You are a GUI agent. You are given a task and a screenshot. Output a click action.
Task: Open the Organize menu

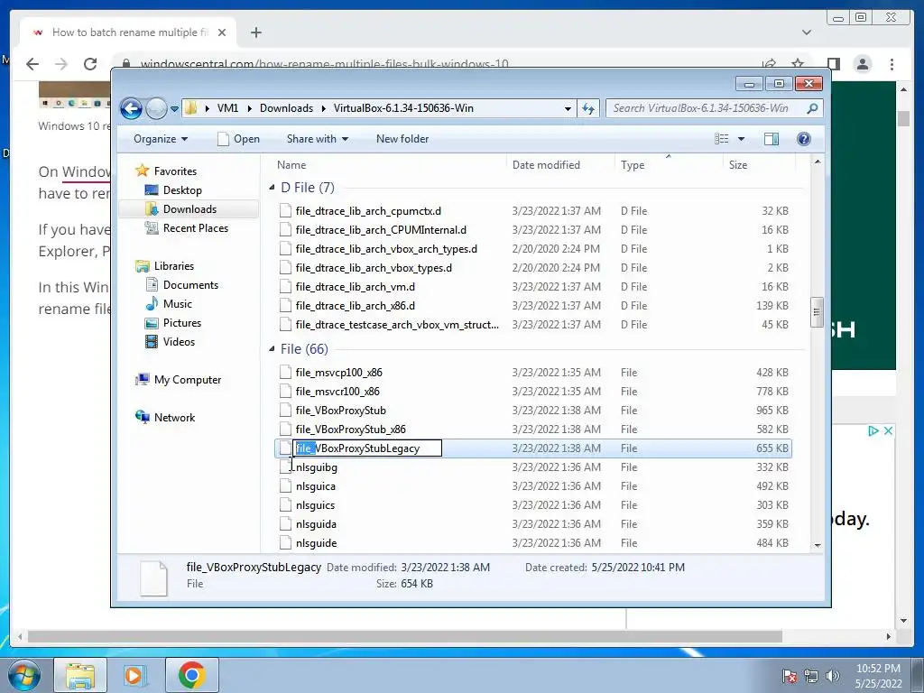pyautogui.click(x=161, y=139)
